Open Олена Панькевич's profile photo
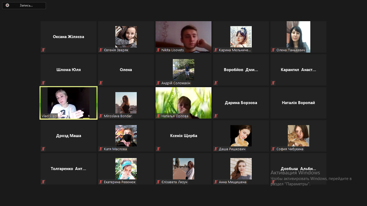The image size is (367, 206). 298,37
